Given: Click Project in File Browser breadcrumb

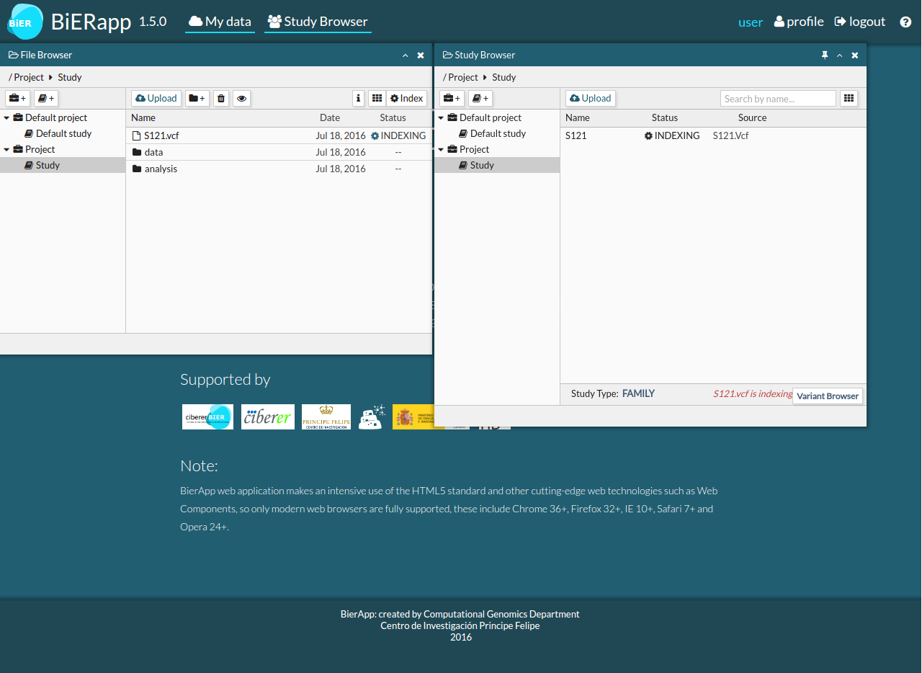Looking at the screenshot, I should [x=29, y=77].
